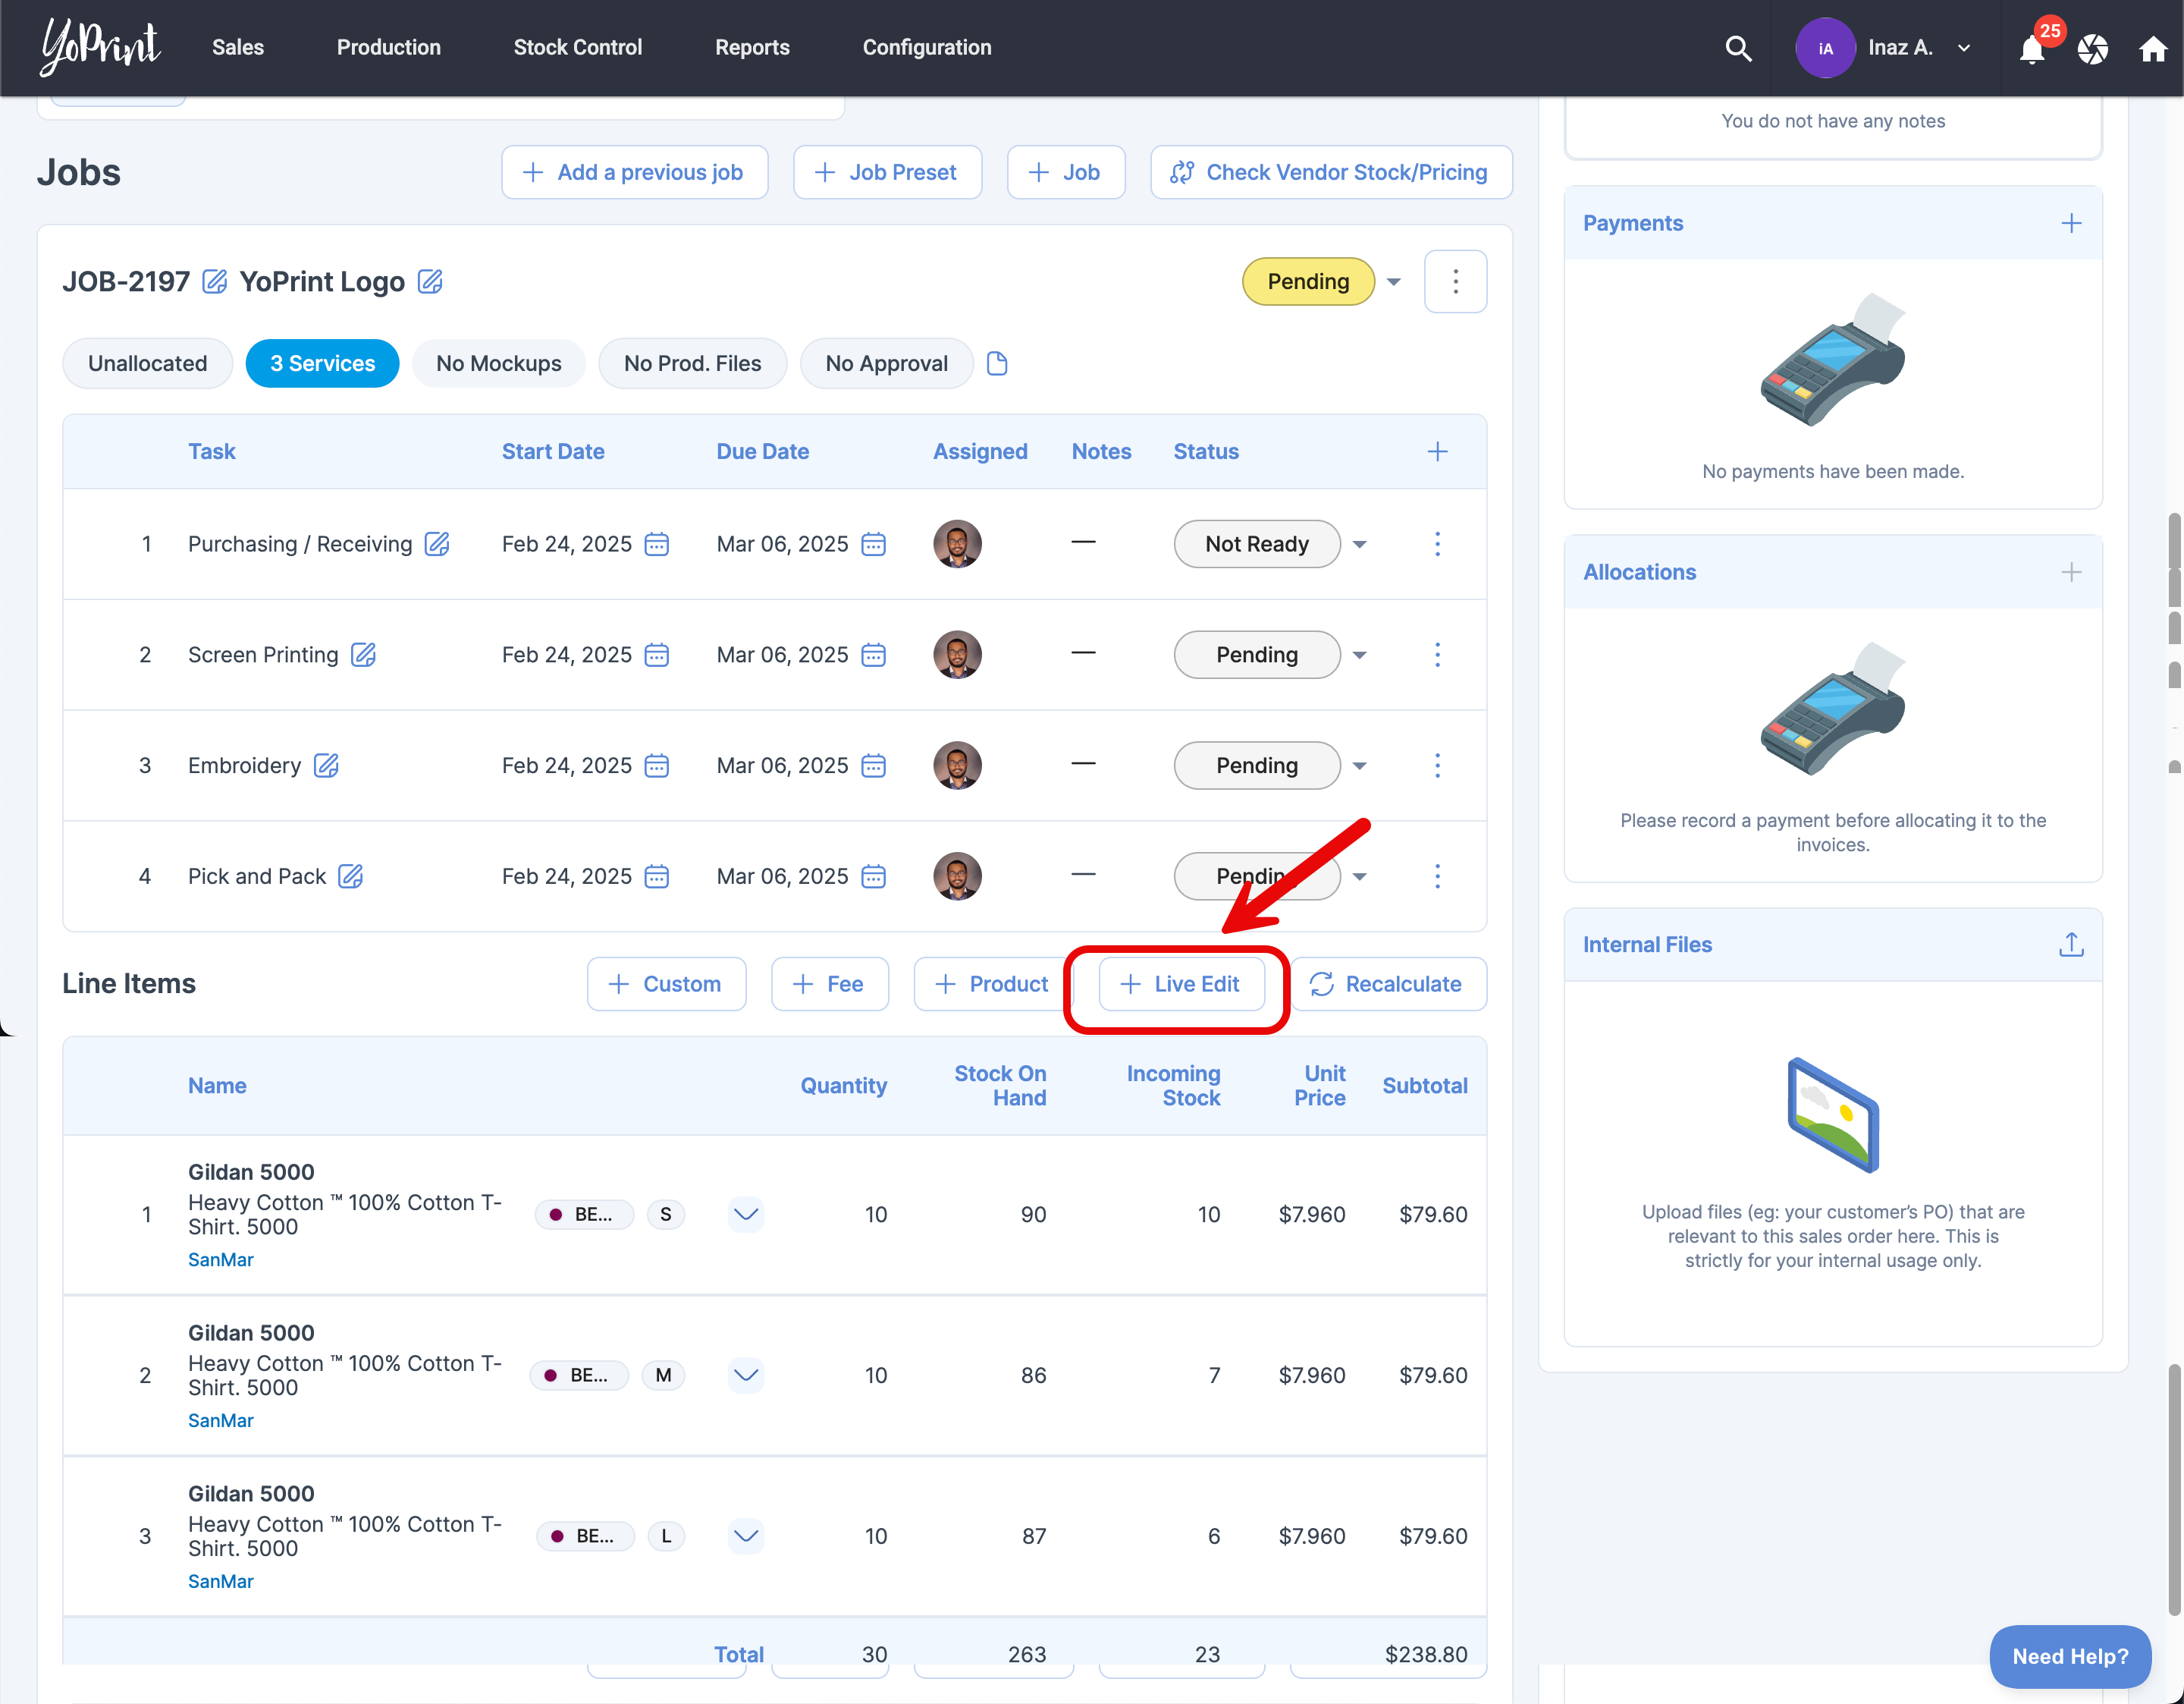
Task: Edit YoPrint Logo job name pencil icon
Action: coord(430,281)
